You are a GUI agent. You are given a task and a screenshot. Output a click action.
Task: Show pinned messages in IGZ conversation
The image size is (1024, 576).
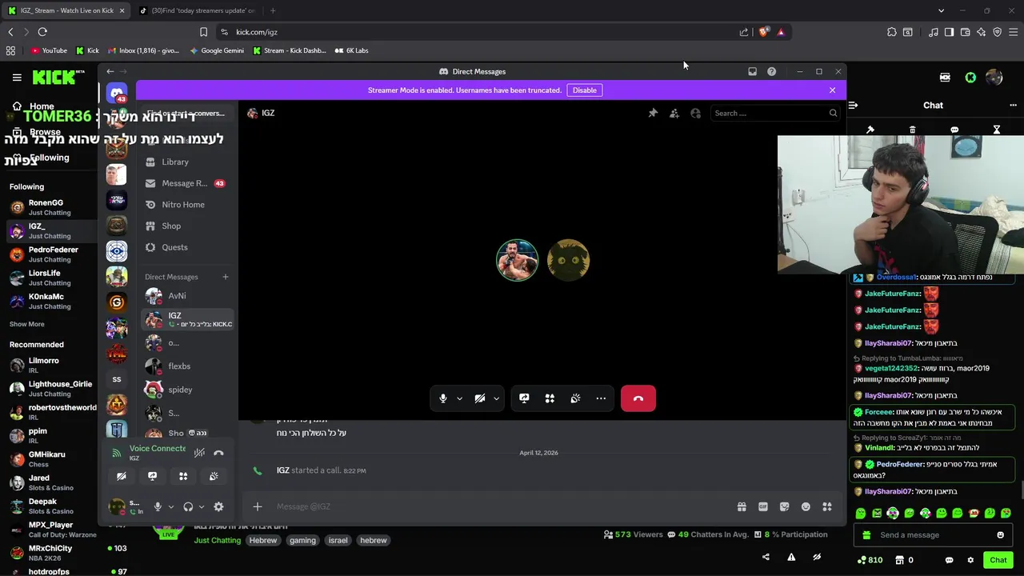tap(653, 114)
